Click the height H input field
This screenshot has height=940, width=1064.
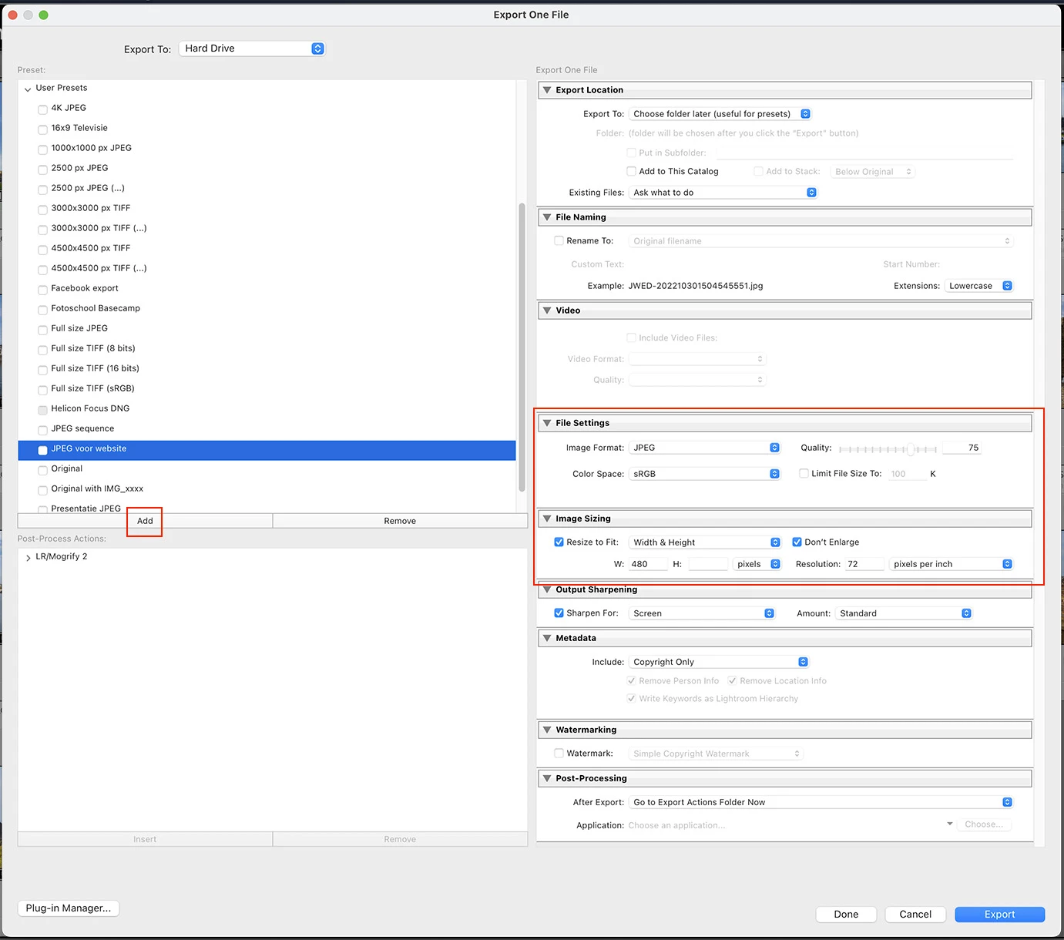(707, 564)
